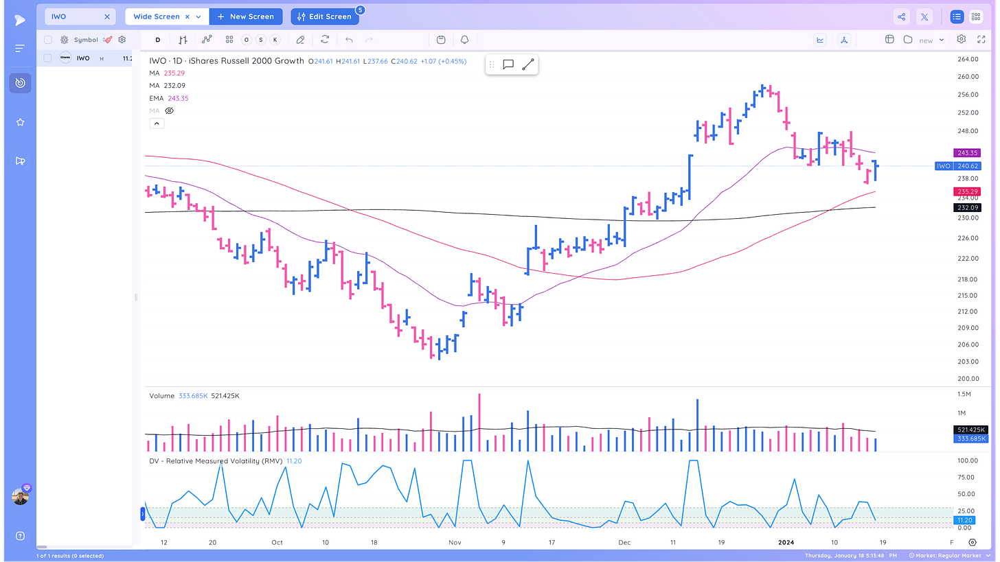Switch to grid view layout

[976, 16]
